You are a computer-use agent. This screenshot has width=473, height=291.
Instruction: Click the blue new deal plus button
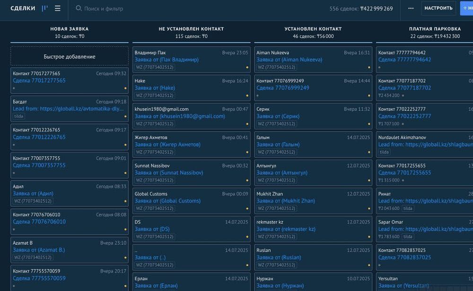(467, 8)
